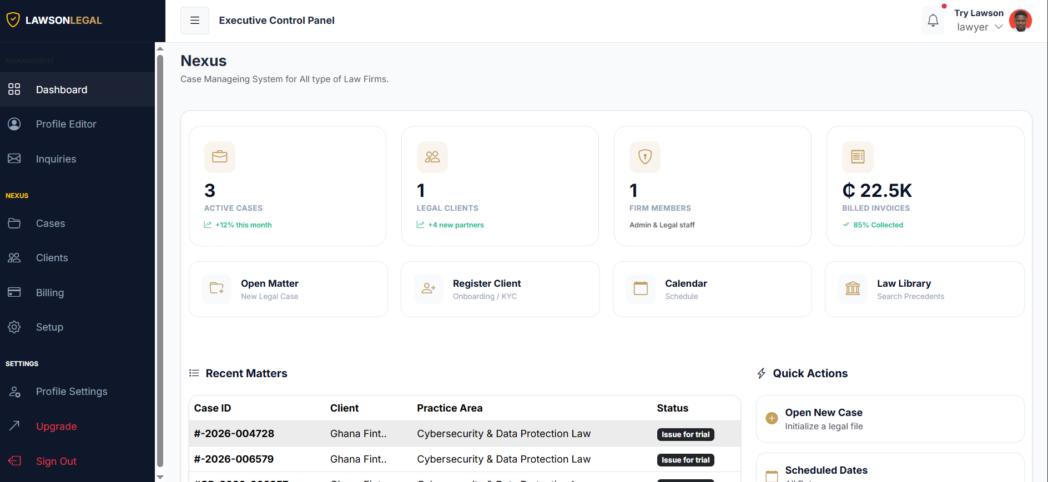1048x482 pixels.
Task: Click the Billing card icon in sidebar
Action: click(14, 292)
